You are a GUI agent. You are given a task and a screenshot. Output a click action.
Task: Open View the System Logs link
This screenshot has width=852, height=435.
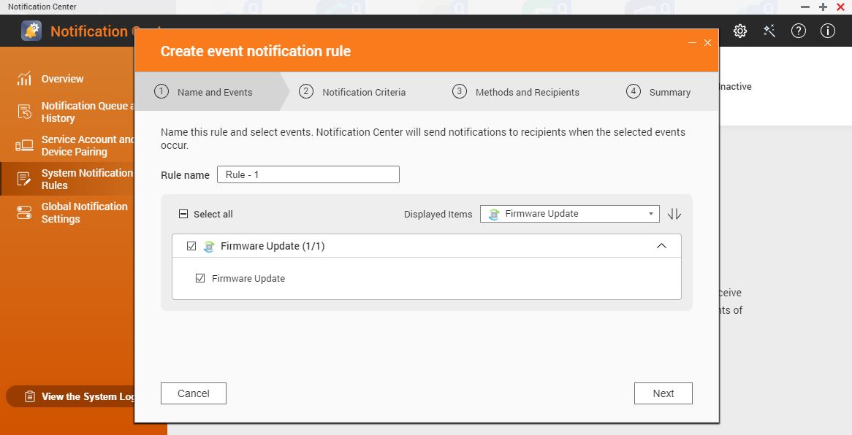pos(80,396)
